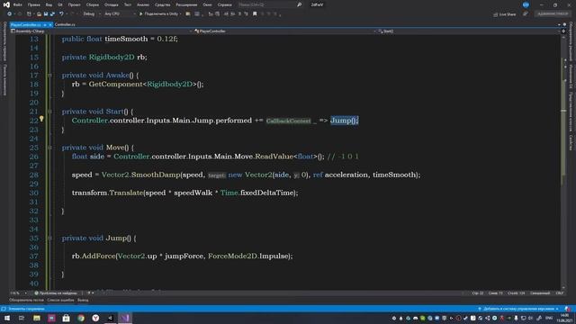Click the Visual Studio logo icon
This screenshot has height=324, width=576.
[6, 4]
